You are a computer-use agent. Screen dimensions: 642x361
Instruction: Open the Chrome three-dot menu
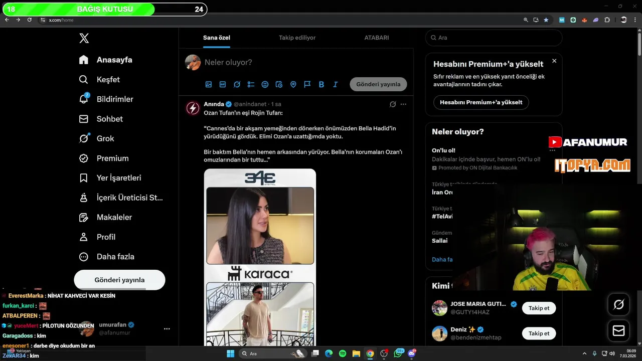[635, 20]
